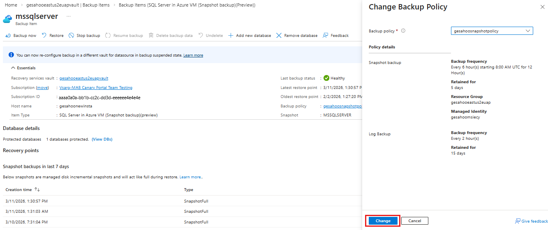Click the Resume backup icon
This screenshot has height=230, width=548.
pos(108,36)
